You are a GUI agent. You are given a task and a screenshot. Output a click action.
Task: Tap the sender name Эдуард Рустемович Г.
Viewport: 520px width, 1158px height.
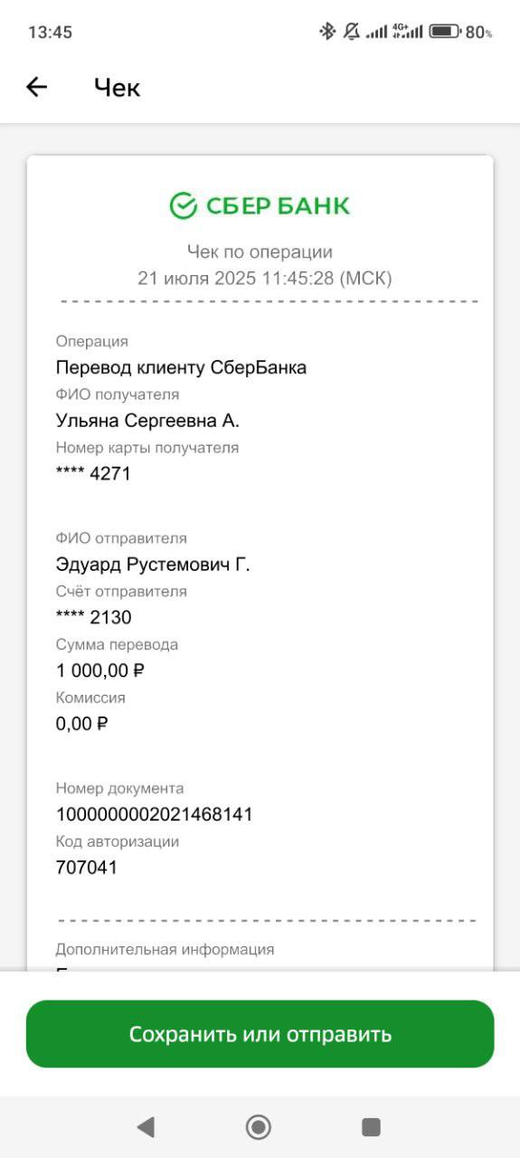tap(153, 565)
